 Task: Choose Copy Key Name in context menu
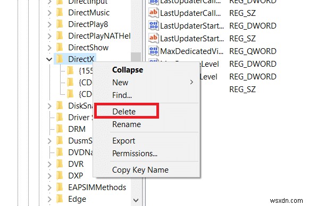(147, 170)
